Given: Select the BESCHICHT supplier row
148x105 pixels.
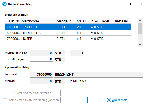Looking at the screenshot, I should pos(68,27).
